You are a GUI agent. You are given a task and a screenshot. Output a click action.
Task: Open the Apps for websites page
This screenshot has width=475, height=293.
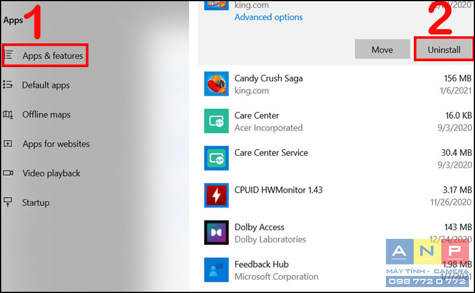(x=56, y=144)
